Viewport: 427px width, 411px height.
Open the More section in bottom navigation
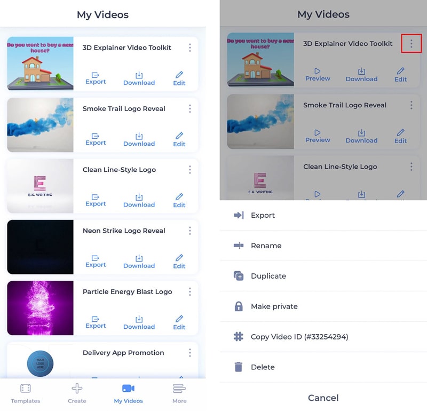tap(179, 392)
